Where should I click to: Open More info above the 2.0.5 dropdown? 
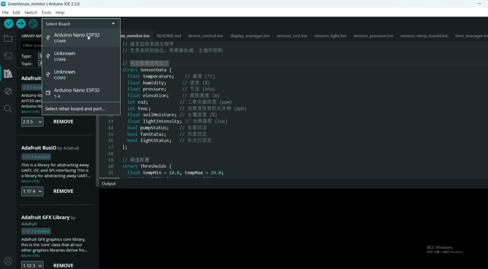(31, 111)
